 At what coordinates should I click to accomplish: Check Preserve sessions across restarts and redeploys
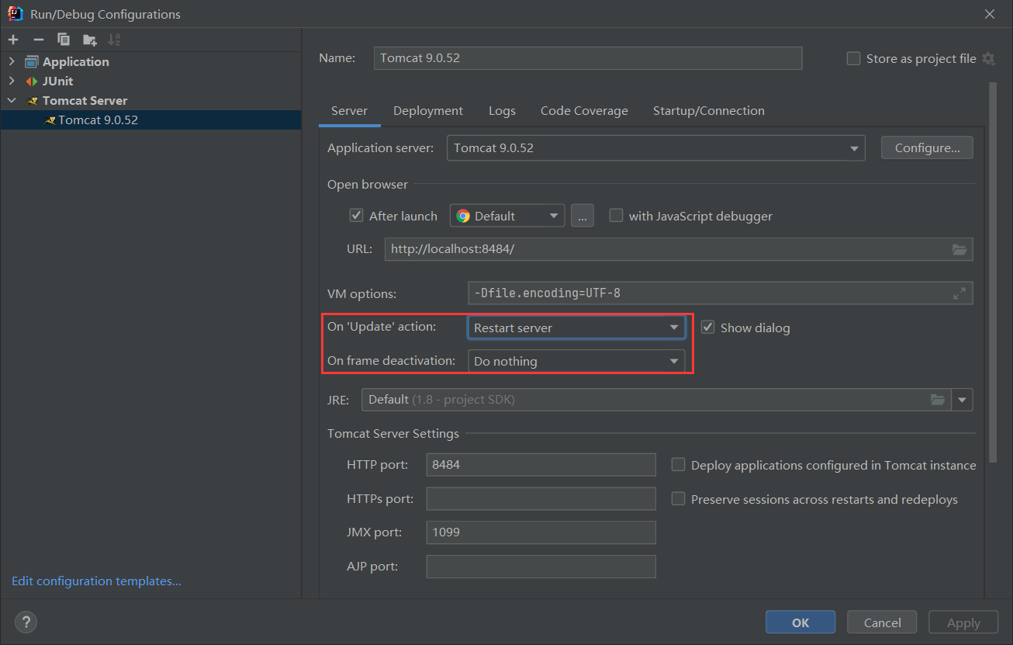click(x=678, y=499)
